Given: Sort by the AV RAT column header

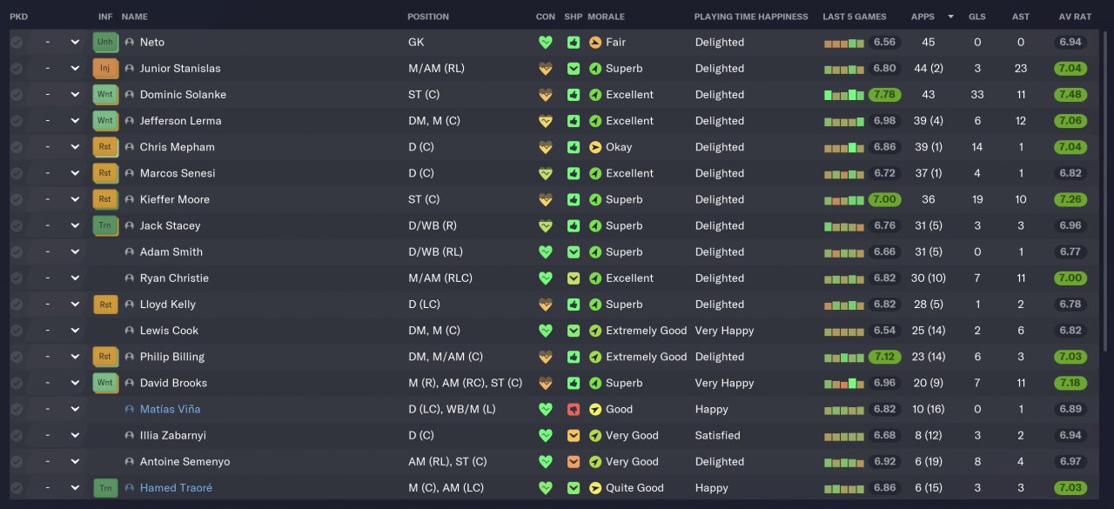Looking at the screenshot, I should [x=1075, y=17].
